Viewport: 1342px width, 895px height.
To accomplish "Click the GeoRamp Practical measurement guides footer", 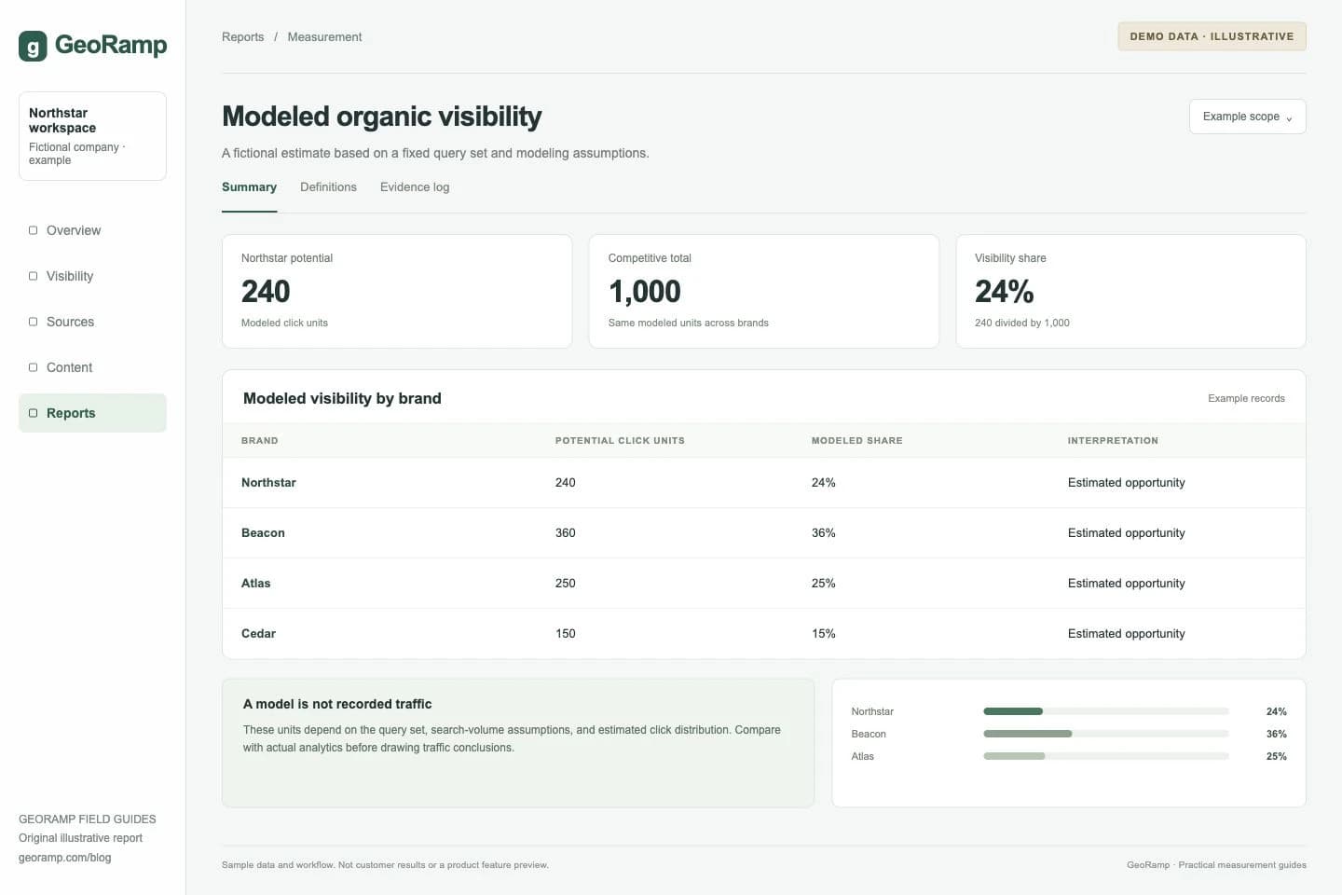I will [x=1216, y=865].
